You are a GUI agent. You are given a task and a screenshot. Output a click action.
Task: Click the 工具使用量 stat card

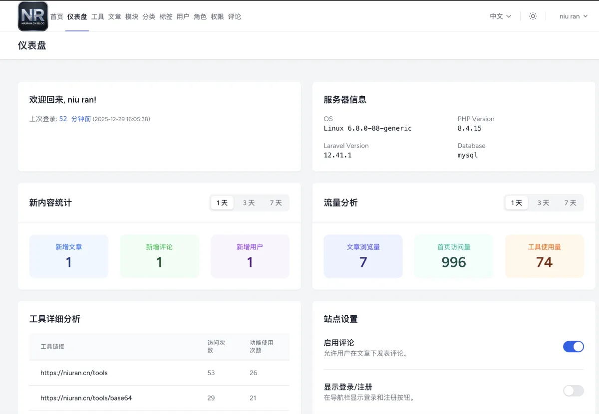coord(544,256)
